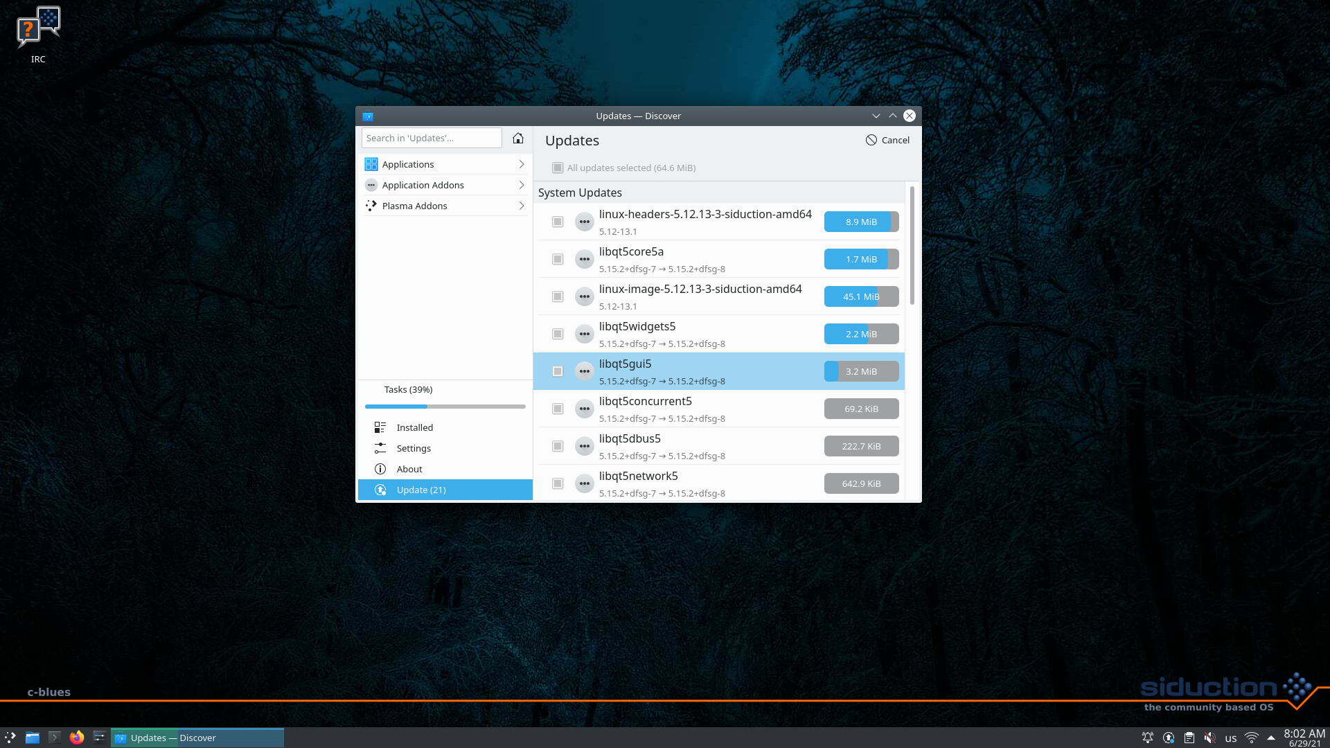Toggle checkbox for libqt5core5a
The image size is (1330, 748).
click(x=558, y=259)
